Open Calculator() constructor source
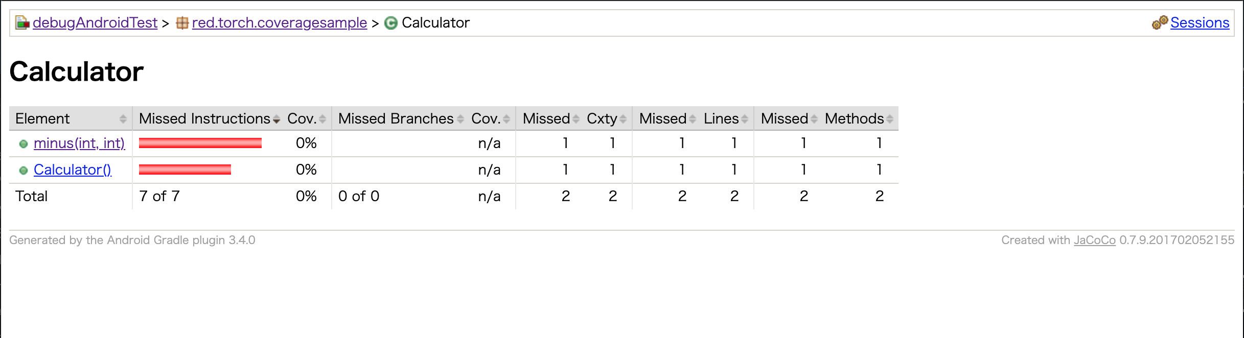 tap(73, 170)
